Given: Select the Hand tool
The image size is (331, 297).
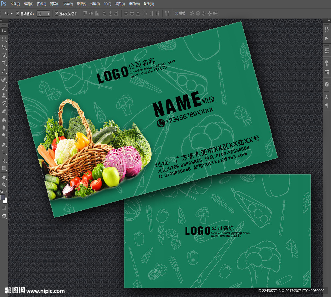Looking at the screenshot, I should 4,177.
